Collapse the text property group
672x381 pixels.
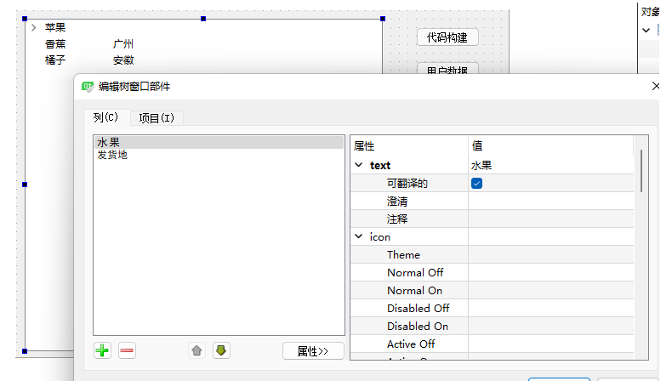coord(359,165)
